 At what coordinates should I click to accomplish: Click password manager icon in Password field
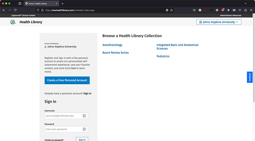[x=84, y=129]
